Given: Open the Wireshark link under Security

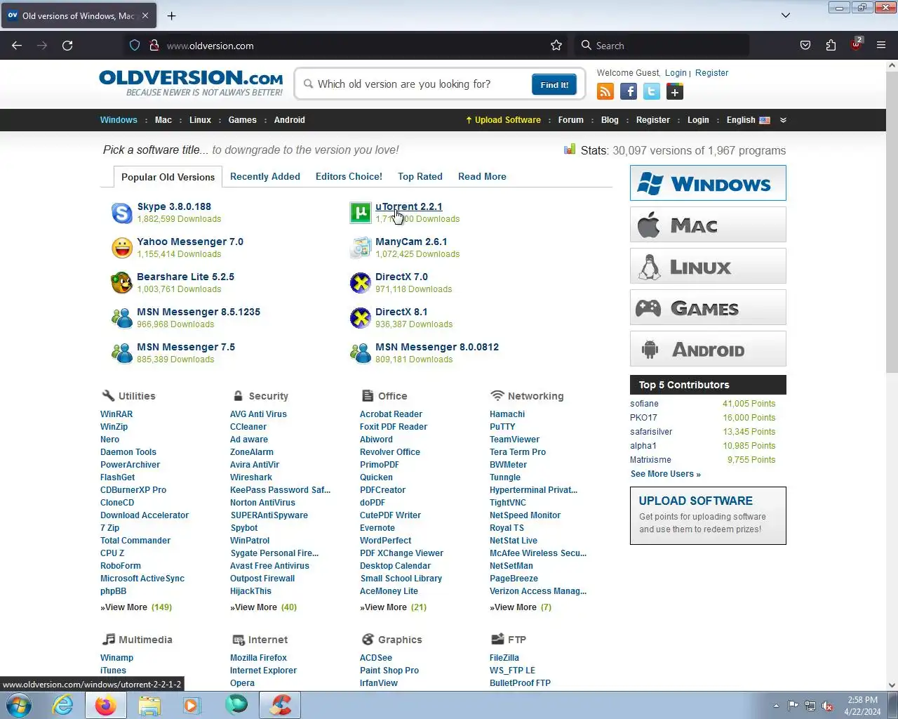Looking at the screenshot, I should 251,477.
